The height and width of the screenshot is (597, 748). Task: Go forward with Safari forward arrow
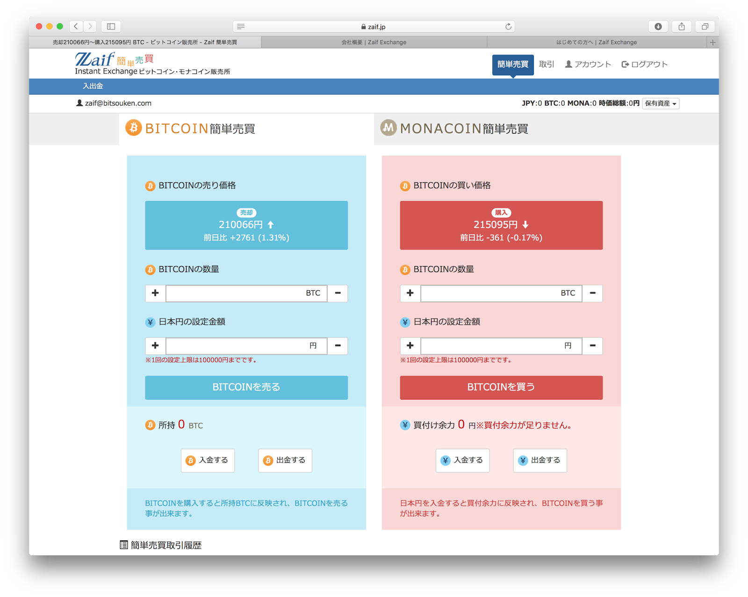coord(90,26)
